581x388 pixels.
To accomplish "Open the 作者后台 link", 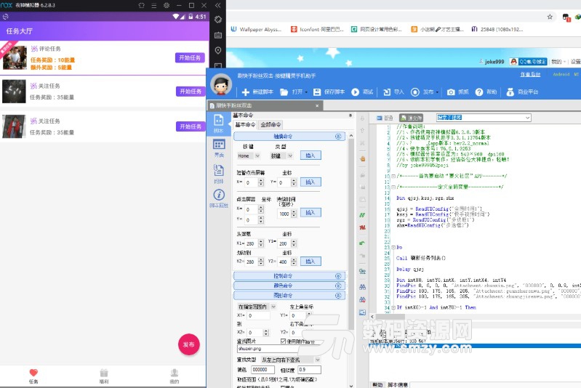I will [530, 74].
